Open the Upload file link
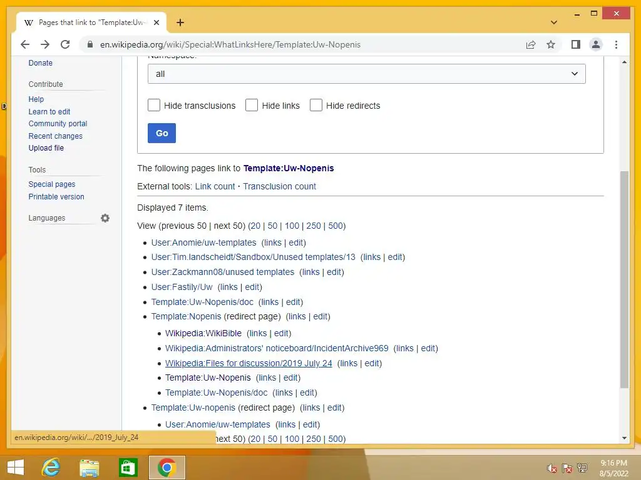 [x=46, y=147]
